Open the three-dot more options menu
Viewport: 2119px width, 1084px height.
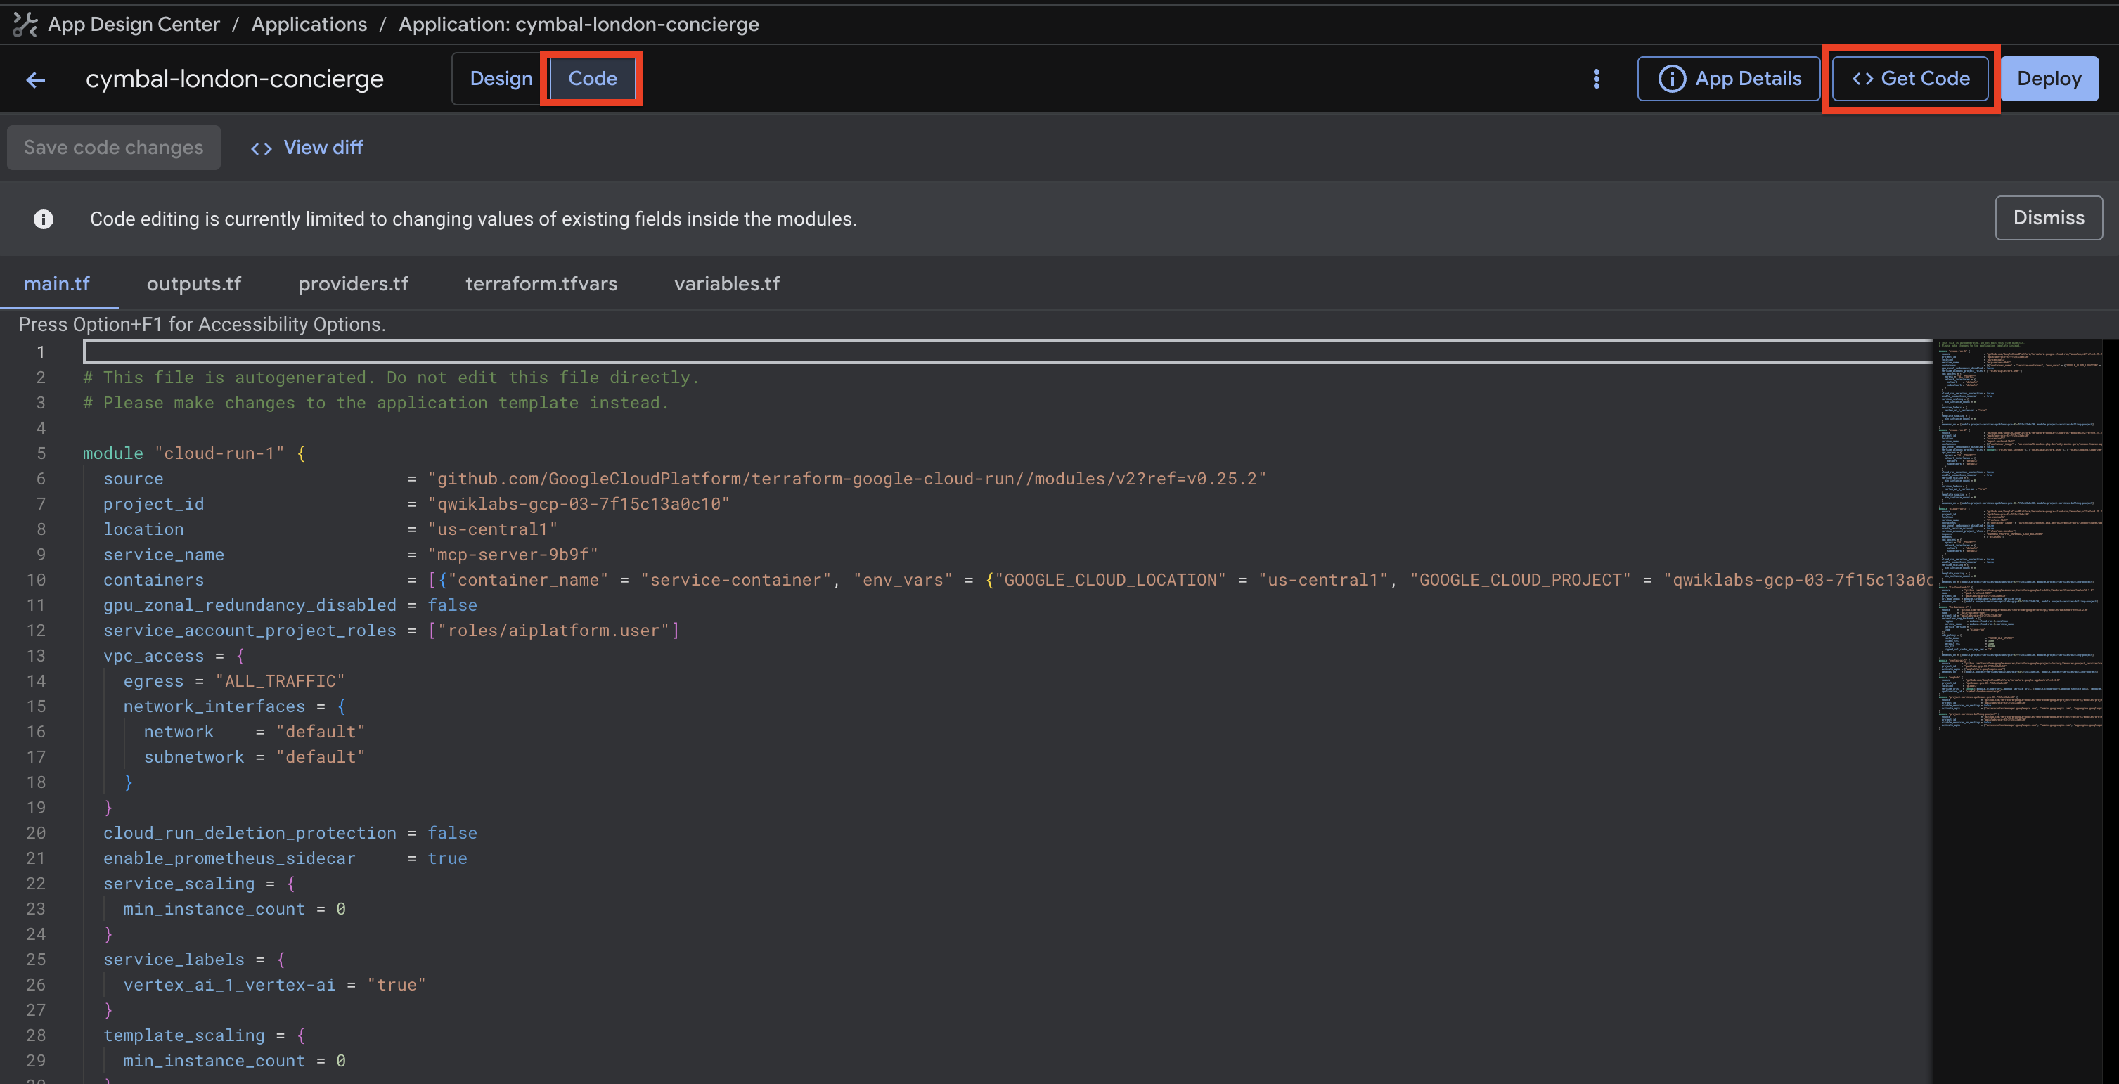coord(1596,79)
